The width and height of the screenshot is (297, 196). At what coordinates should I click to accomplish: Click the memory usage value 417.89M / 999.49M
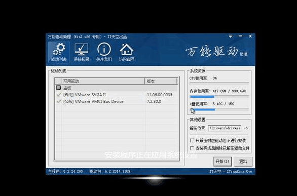coord(229,91)
